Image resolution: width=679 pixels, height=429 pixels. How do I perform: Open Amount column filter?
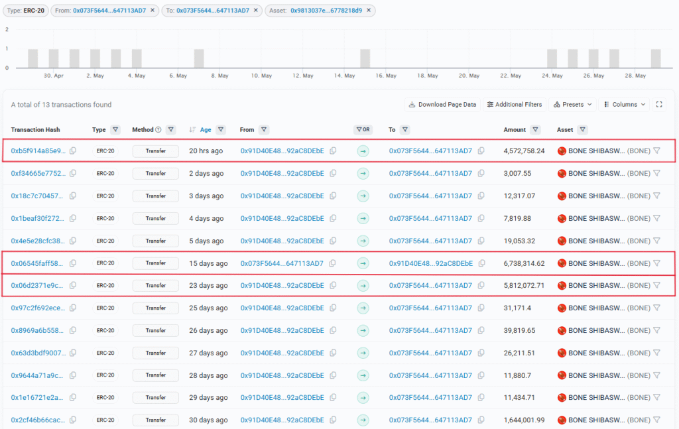coord(536,129)
